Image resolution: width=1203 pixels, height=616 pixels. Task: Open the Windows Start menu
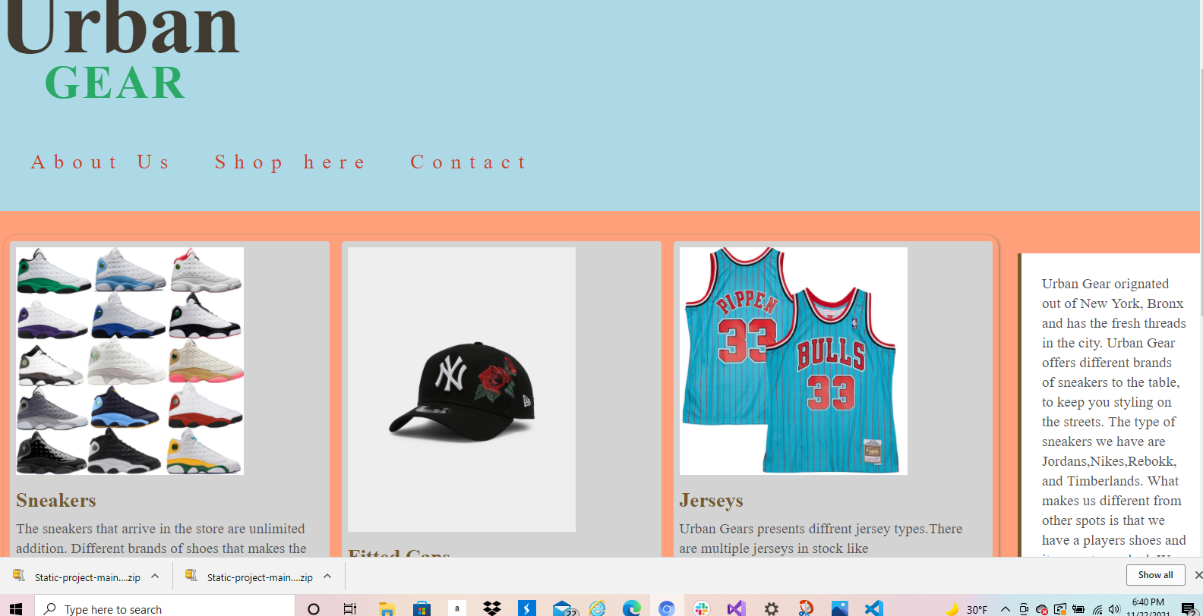(16, 608)
